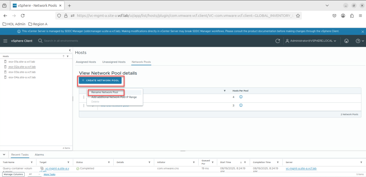This screenshot has width=366, height=177.
Task: Switch to the Network Pools tab
Action: (141, 62)
